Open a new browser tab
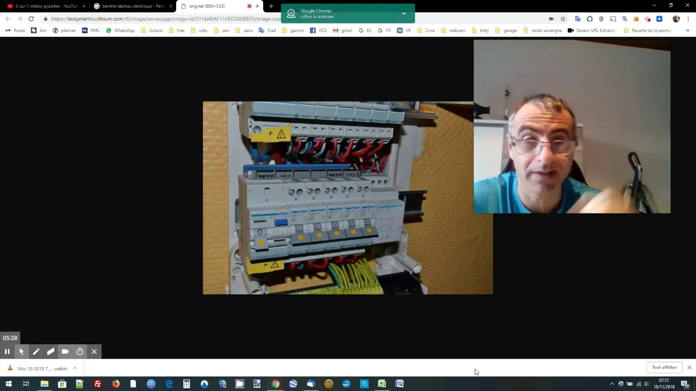The width and height of the screenshot is (696, 391). pyautogui.click(x=271, y=6)
